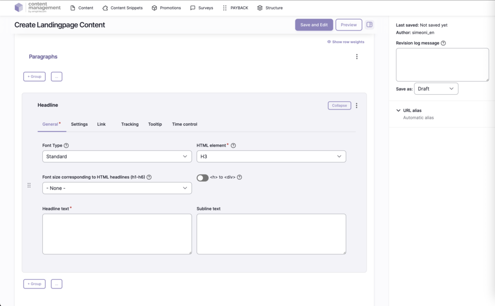Collapse the URL alias section
Image resolution: width=495 pixels, height=306 pixels.
[399, 110]
